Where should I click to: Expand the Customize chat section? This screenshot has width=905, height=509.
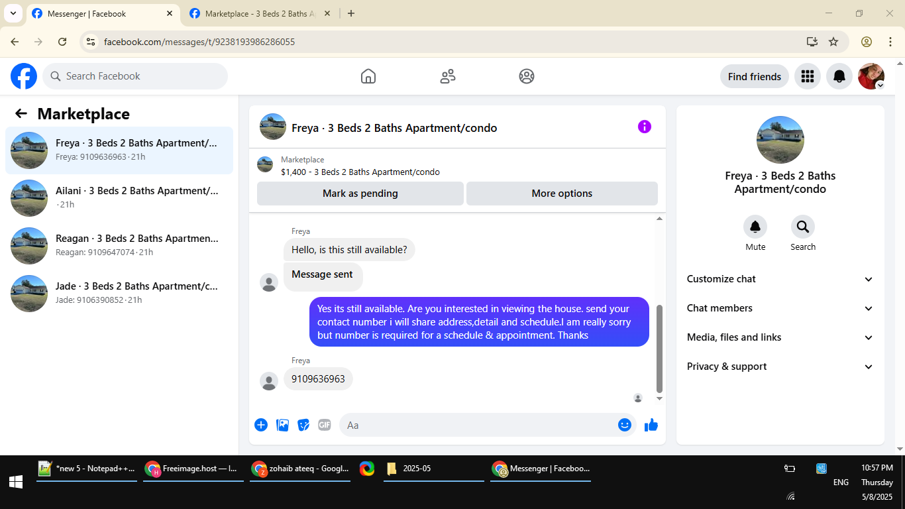(x=780, y=279)
